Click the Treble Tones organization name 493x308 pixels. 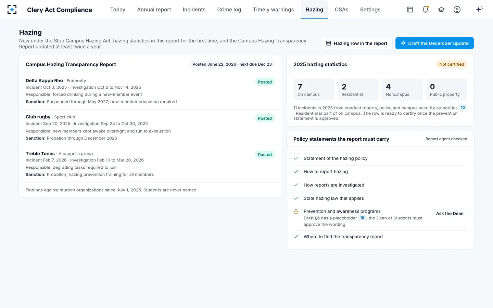point(40,154)
